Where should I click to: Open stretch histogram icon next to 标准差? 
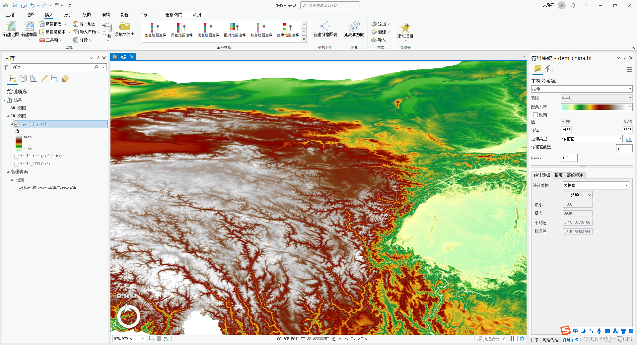pos(628,139)
